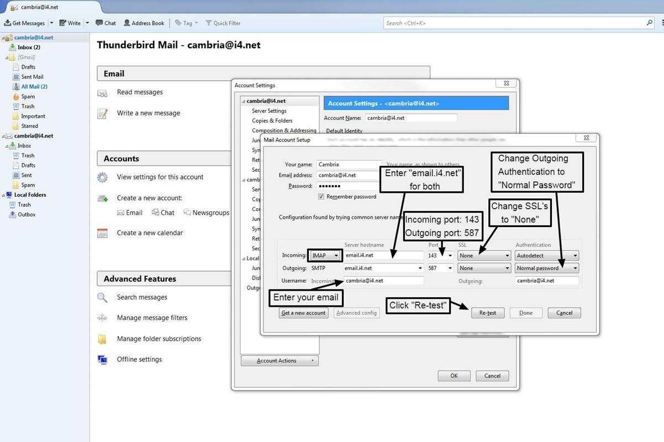Click Read messages icon

tap(102, 93)
